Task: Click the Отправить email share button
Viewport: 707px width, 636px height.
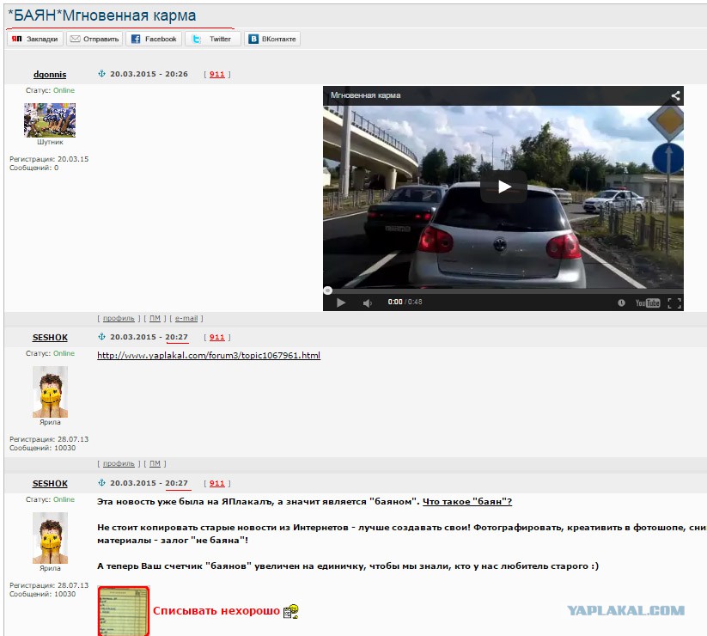Action: click(x=94, y=39)
